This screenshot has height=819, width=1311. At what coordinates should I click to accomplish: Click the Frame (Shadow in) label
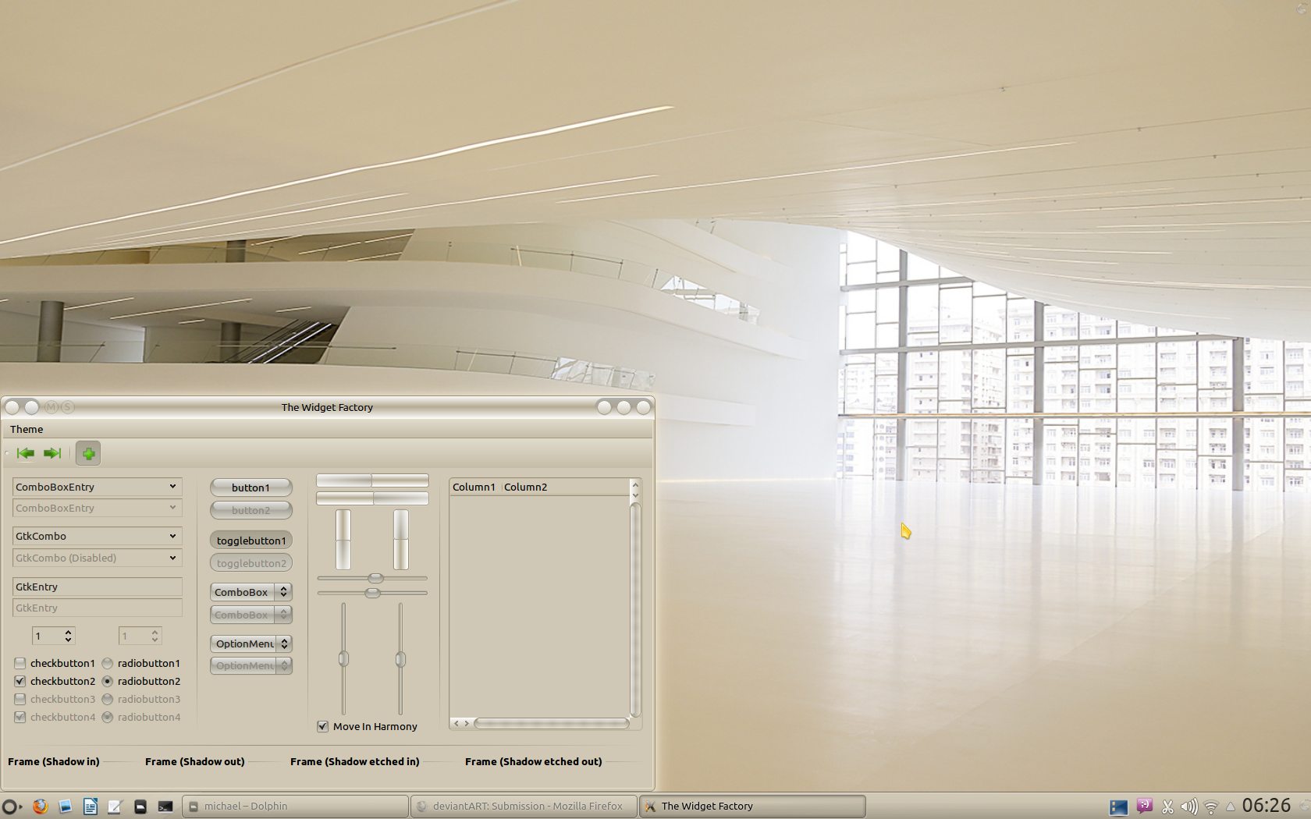54,761
